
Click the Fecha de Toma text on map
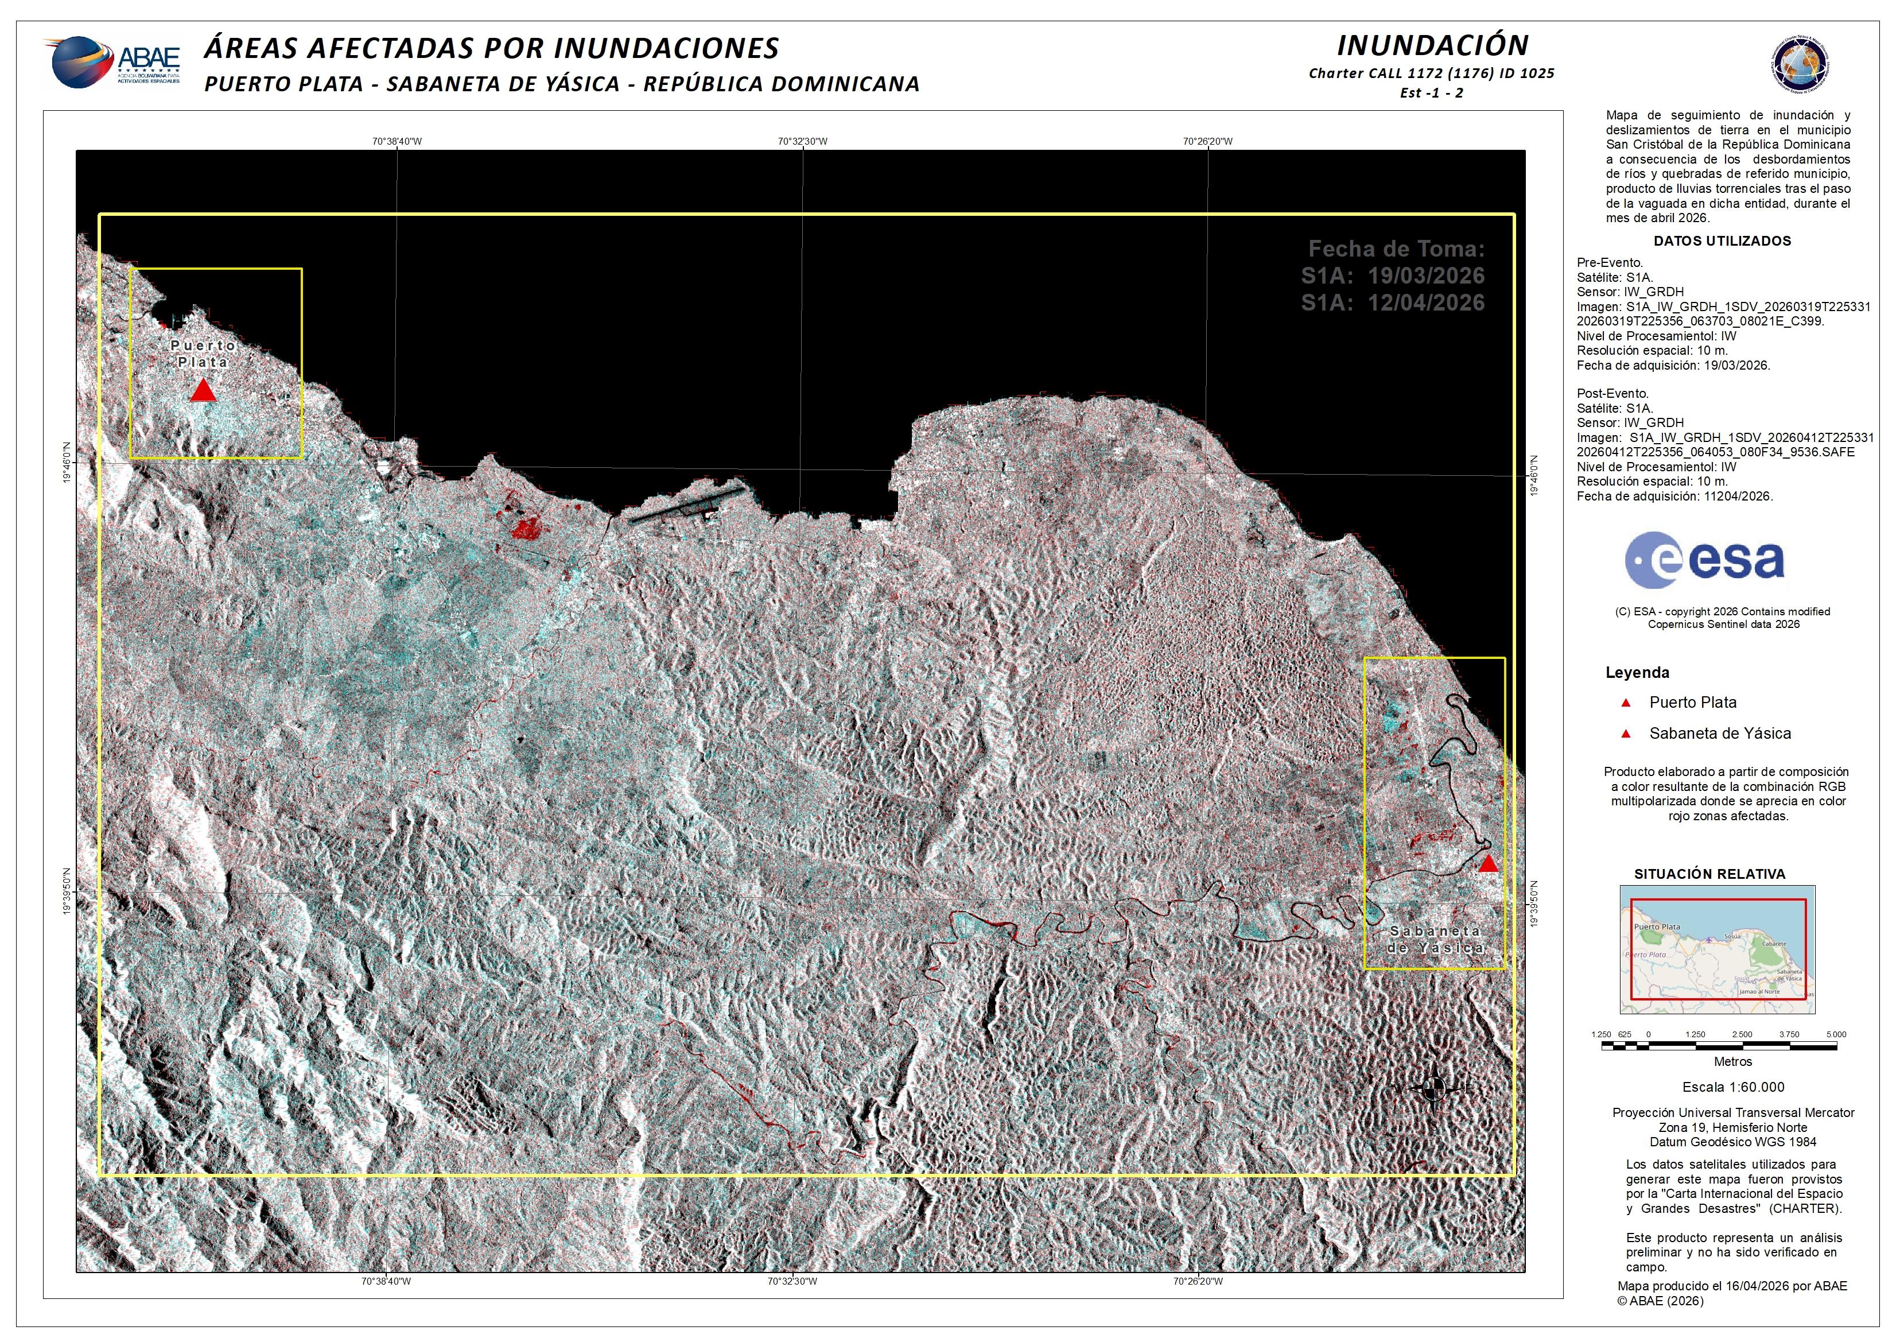[x=1395, y=249]
